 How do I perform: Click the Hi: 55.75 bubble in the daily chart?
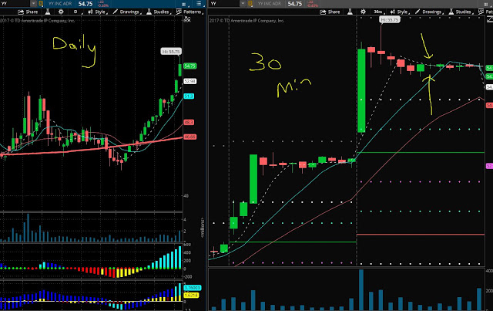coord(171,52)
